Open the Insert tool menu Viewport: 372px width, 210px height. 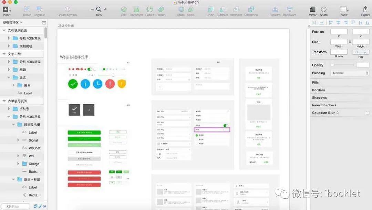(x=7, y=11)
